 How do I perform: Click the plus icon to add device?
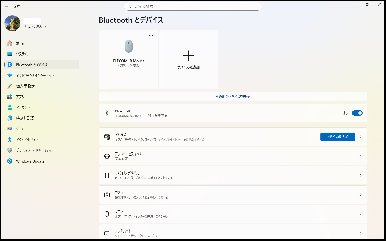pyautogui.click(x=188, y=56)
